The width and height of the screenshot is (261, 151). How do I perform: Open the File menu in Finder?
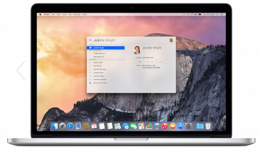pos(53,14)
